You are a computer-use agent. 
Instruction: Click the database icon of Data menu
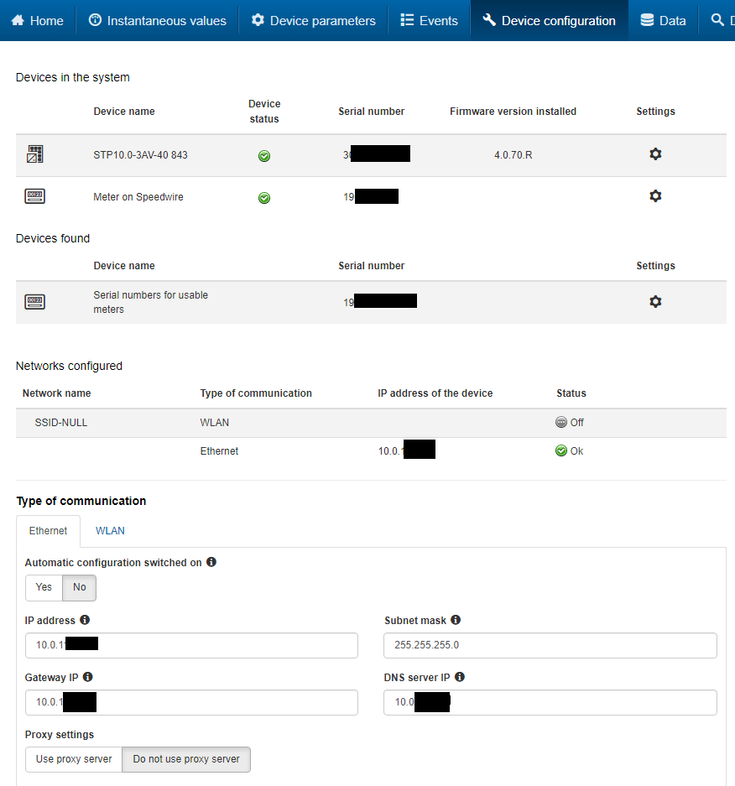pos(647,20)
